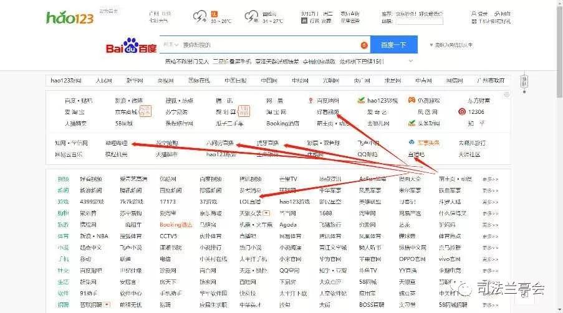This screenshot has width=563, height=313.
Task: Open tomorrow's weather icon 31~27°C
Action: [251, 17]
